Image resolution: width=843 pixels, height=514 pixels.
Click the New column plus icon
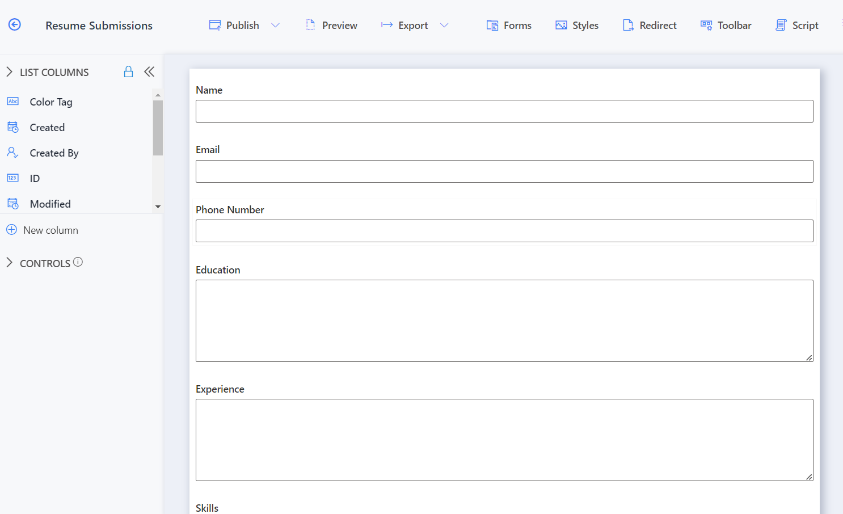point(11,230)
